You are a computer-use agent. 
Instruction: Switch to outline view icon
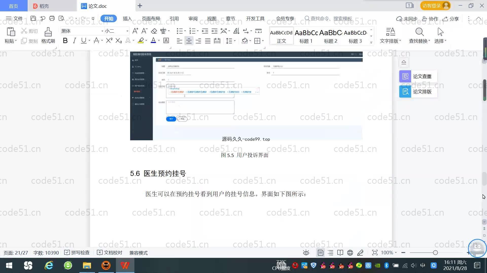(x=331, y=253)
